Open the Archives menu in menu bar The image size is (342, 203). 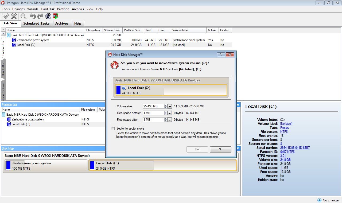[x=78, y=9]
